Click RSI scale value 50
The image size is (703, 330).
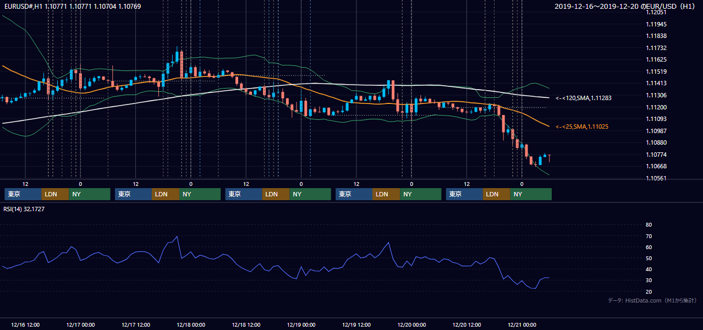coord(649,258)
